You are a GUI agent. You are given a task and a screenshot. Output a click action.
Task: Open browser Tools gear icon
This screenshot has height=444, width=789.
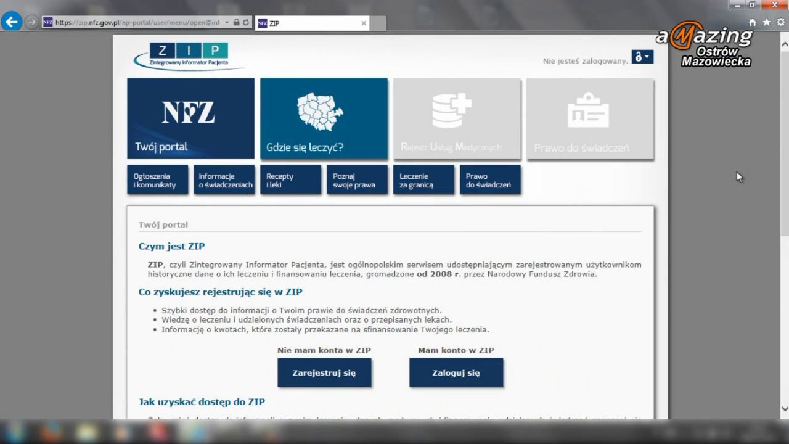pyautogui.click(x=781, y=22)
